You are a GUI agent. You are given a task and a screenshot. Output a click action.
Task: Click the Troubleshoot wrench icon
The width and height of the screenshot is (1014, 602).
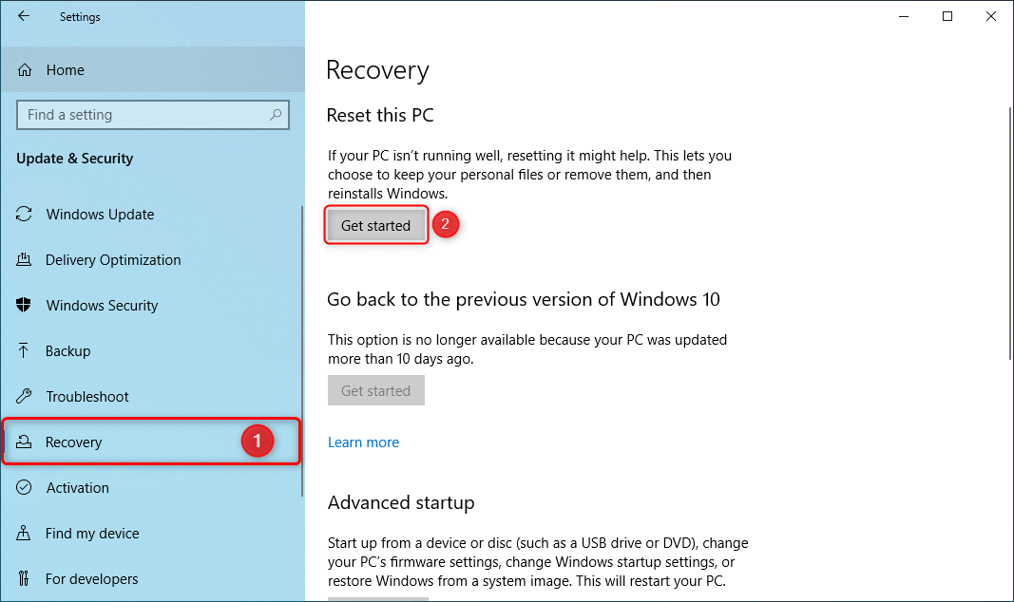(24, 396)
